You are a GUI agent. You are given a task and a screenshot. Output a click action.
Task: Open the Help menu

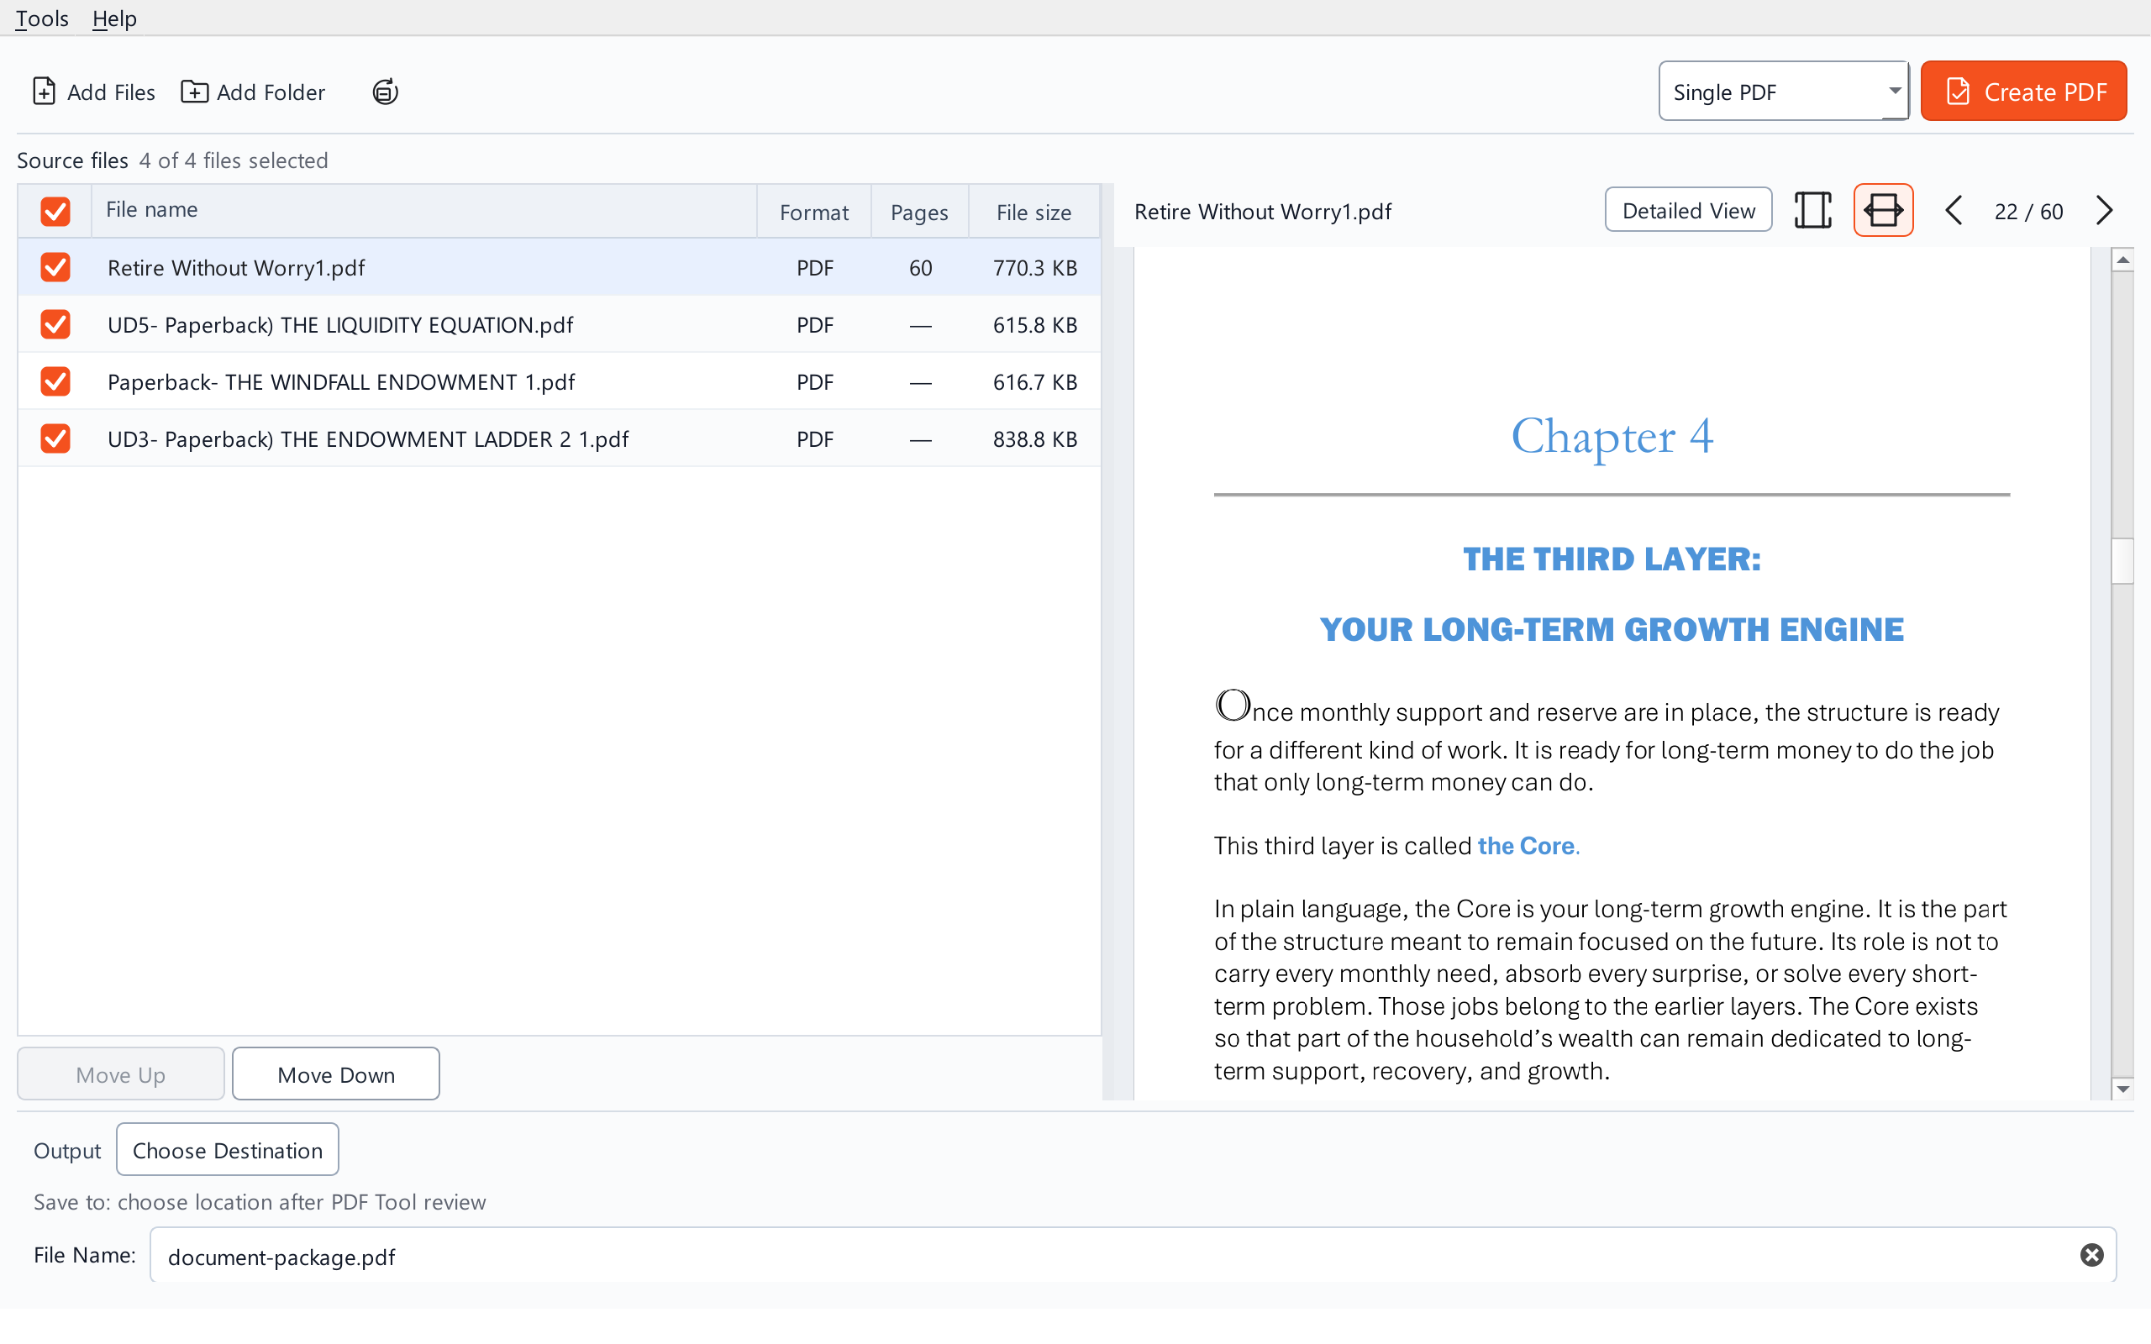click(x=113, y=18)
